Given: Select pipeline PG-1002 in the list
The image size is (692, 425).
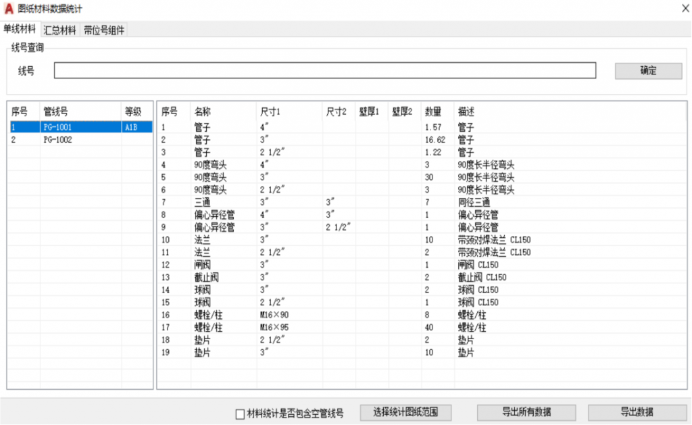Looking at the screenshot, I should (57, 140).
